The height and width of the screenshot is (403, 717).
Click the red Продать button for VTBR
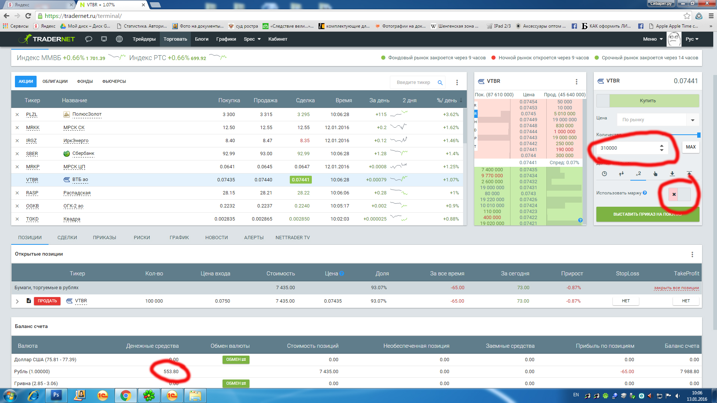tap(47, 301)
